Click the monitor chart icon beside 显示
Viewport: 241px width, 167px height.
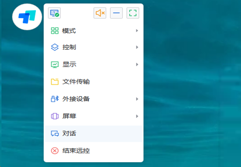[x=55, y=65]
